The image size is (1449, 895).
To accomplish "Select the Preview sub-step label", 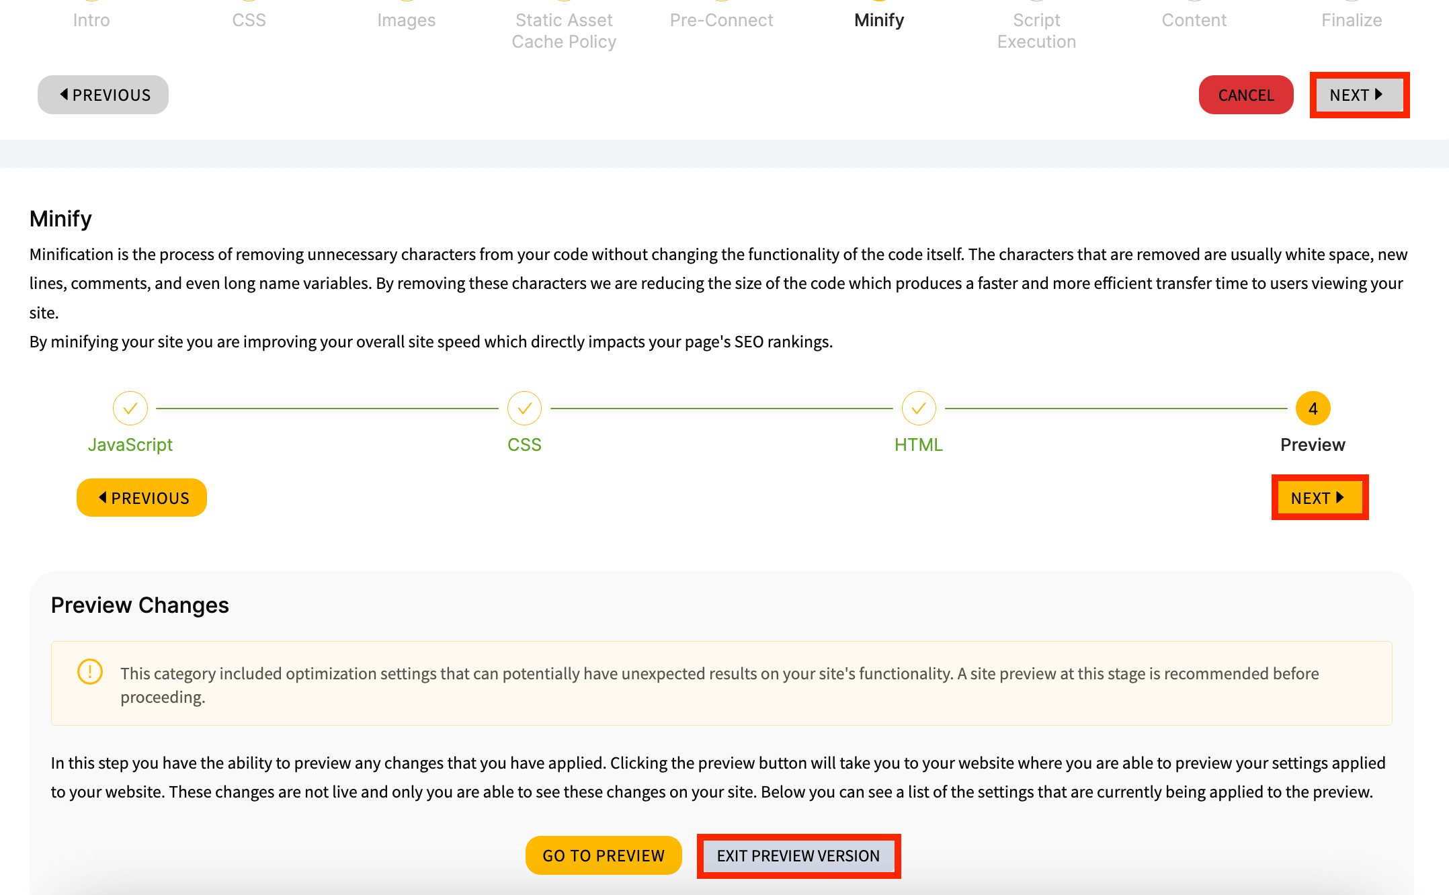I will click(1313, 445).
